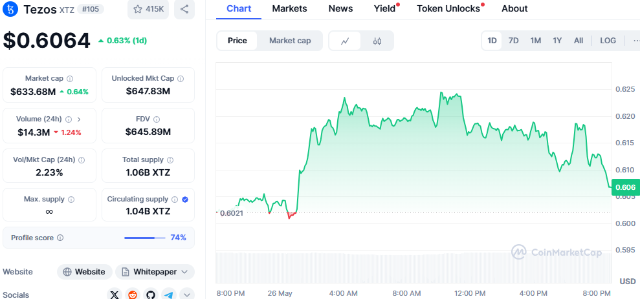Screen dimensions: 640x299
Task: Click the share icon button
Action: coord(184,9)
